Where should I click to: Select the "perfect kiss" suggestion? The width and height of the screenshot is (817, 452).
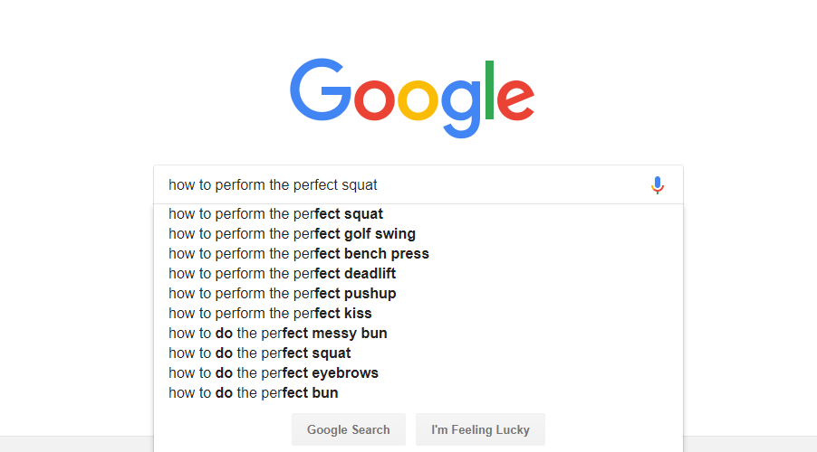coord(270,314)
